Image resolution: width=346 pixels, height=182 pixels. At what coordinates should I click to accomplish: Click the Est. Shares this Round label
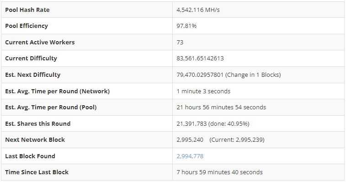[x=38, y=123]
